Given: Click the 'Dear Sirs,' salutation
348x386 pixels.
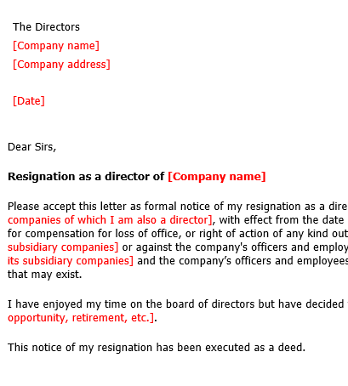Looking at the screenshot, I should 32,147.
